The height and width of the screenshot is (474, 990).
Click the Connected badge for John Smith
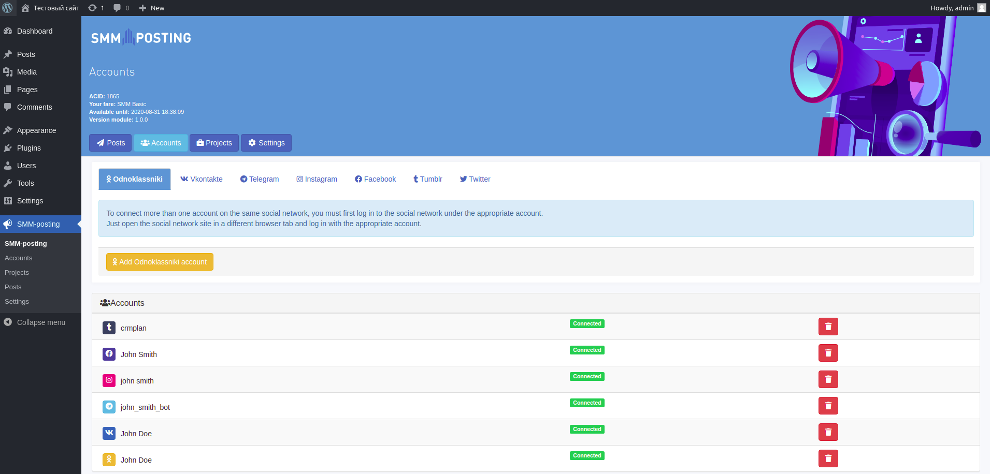(x=587, y=350)
